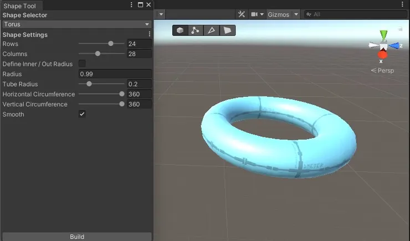Select edge selection mode icon
The width and height of the screenshot is (410, 241).
211,30
